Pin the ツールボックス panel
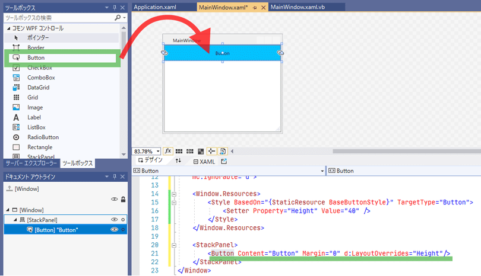 coord(115,8)
